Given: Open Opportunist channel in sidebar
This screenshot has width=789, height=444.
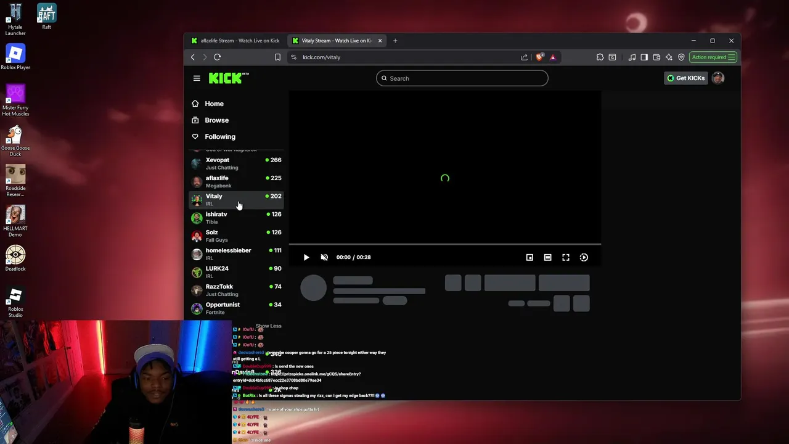Looking at the screenshot, I should coord(236,308).
